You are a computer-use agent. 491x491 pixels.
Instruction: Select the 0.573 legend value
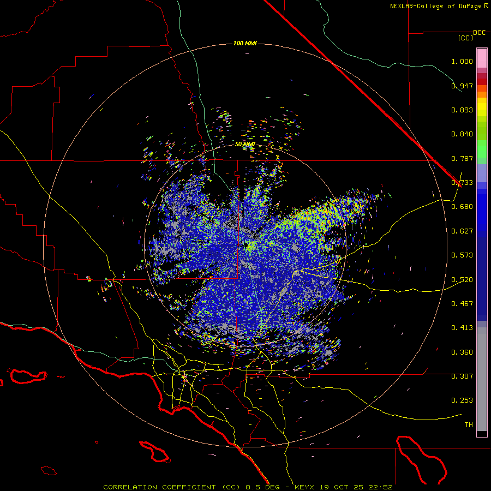[462, 255]
